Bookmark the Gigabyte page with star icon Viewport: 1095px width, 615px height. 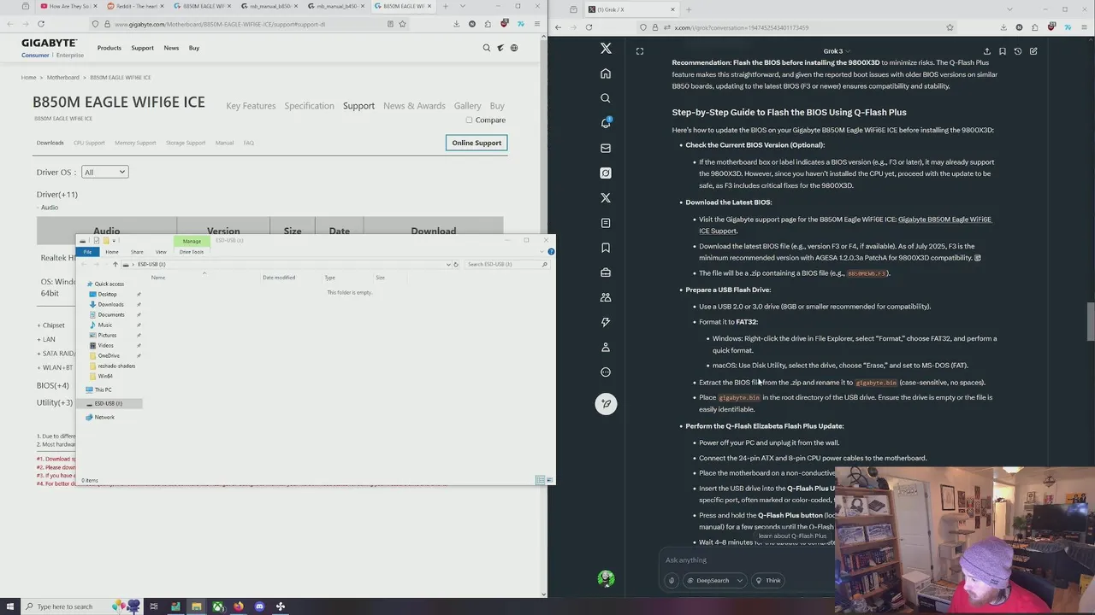pyautogui.click(x=402, y=24)
